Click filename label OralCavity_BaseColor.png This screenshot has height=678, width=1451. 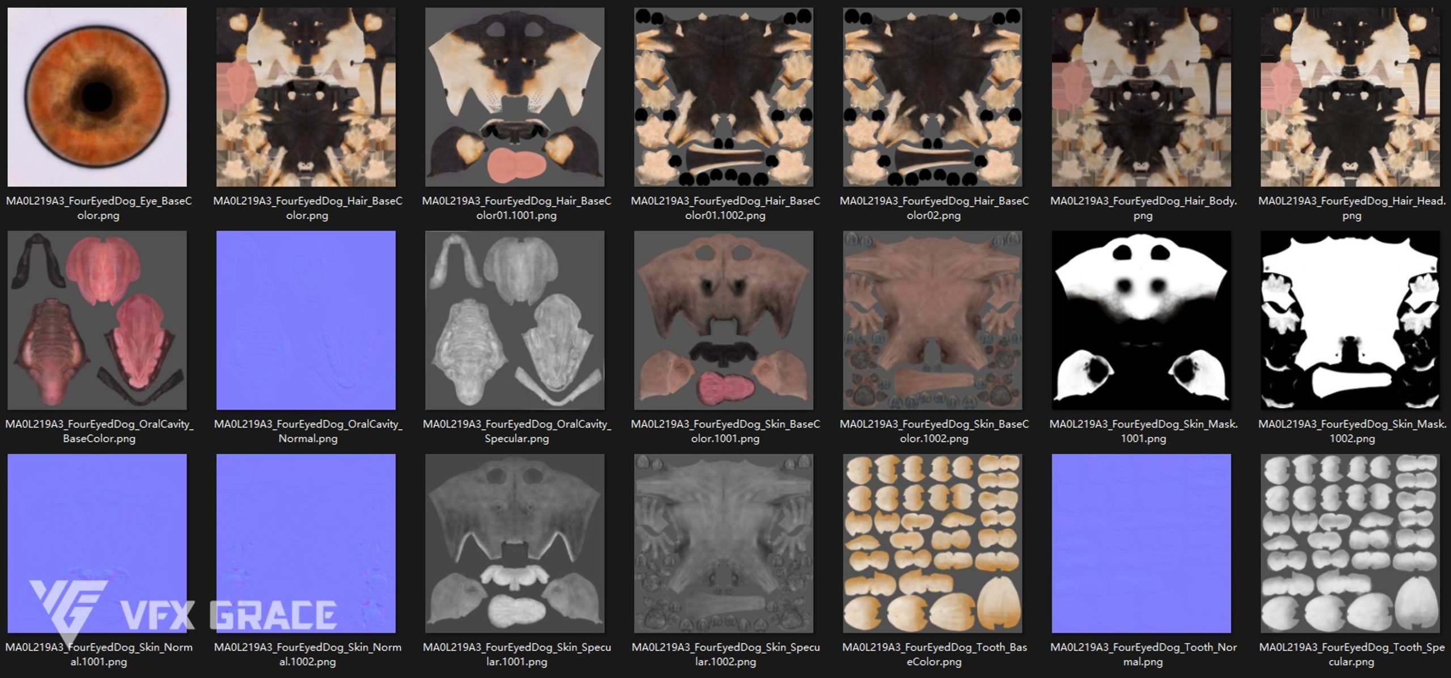click(99, 431)
